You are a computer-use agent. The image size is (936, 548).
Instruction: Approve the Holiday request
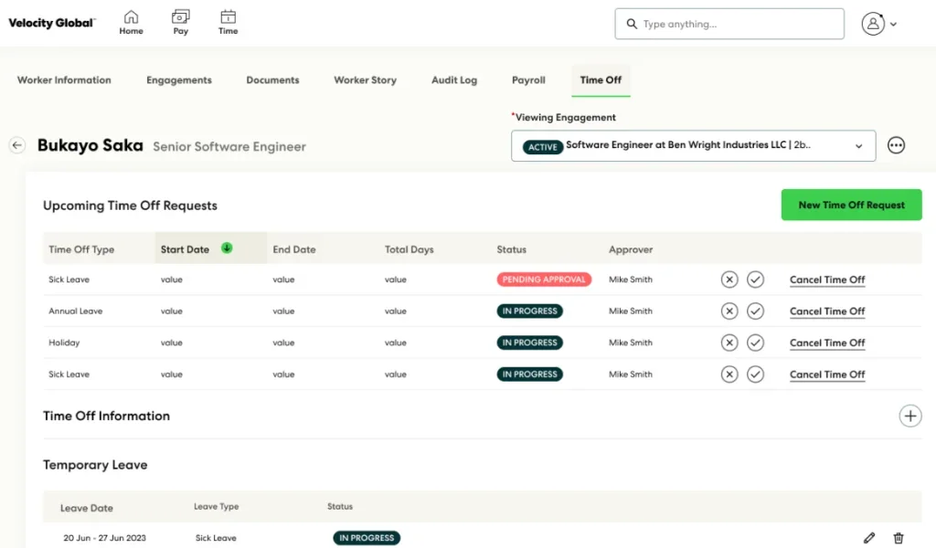(x=755, y=342)
